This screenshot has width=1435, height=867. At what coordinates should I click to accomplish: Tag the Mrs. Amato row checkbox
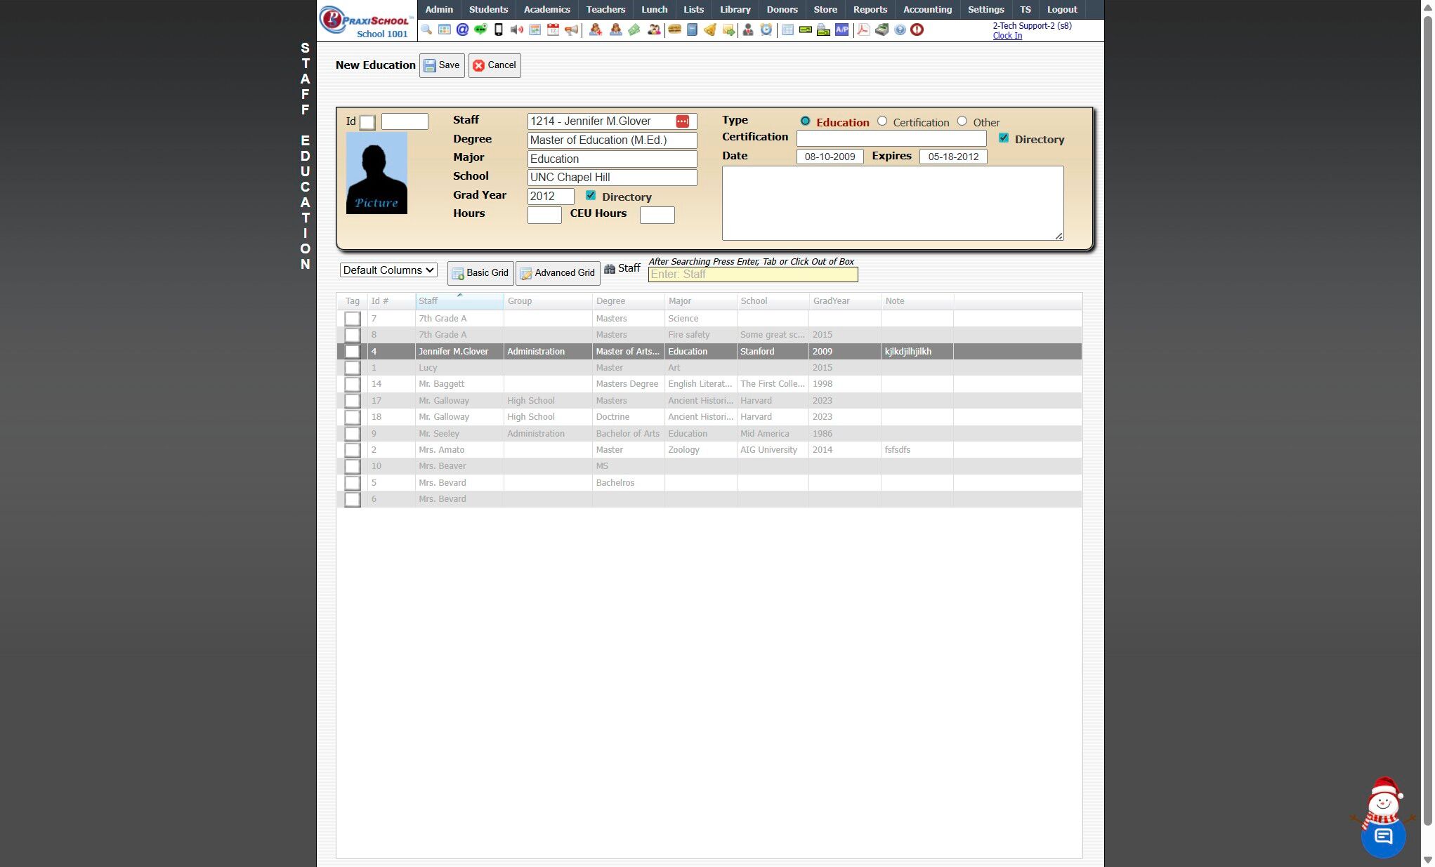click(x=353, y=450)
